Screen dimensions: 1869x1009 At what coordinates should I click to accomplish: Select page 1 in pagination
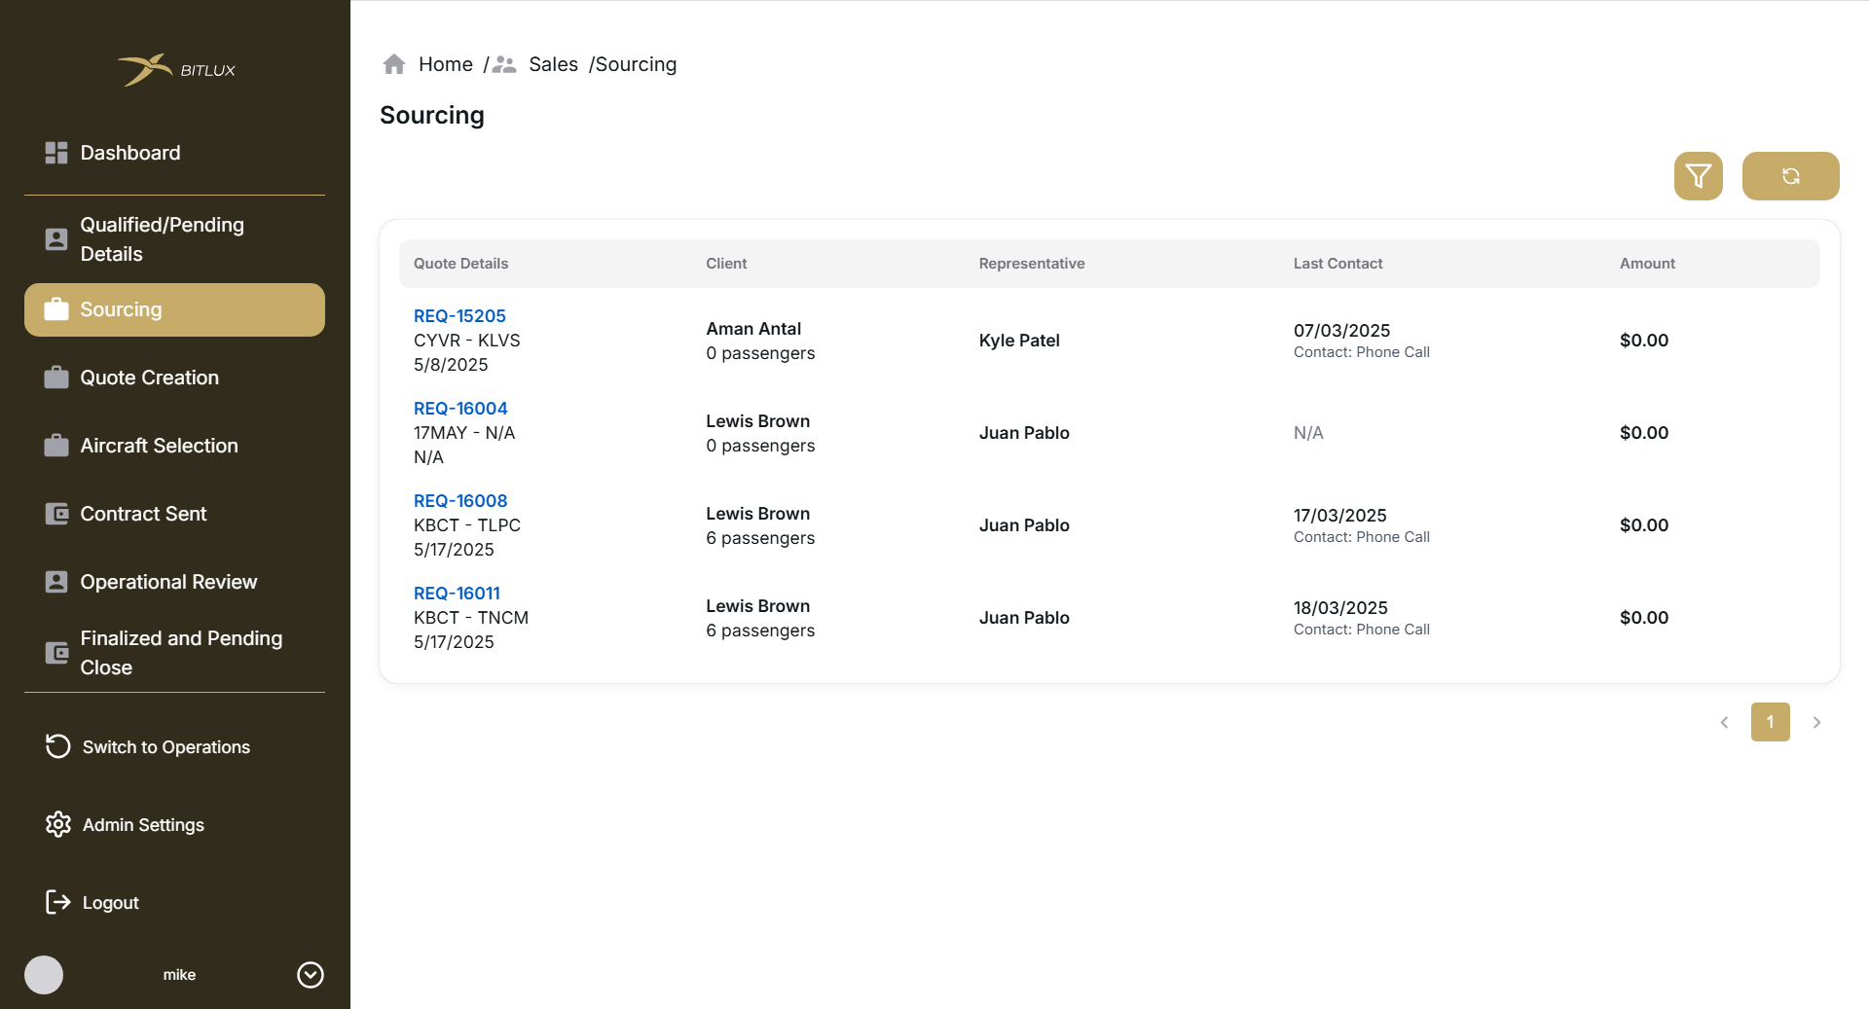click(1770, 722)
